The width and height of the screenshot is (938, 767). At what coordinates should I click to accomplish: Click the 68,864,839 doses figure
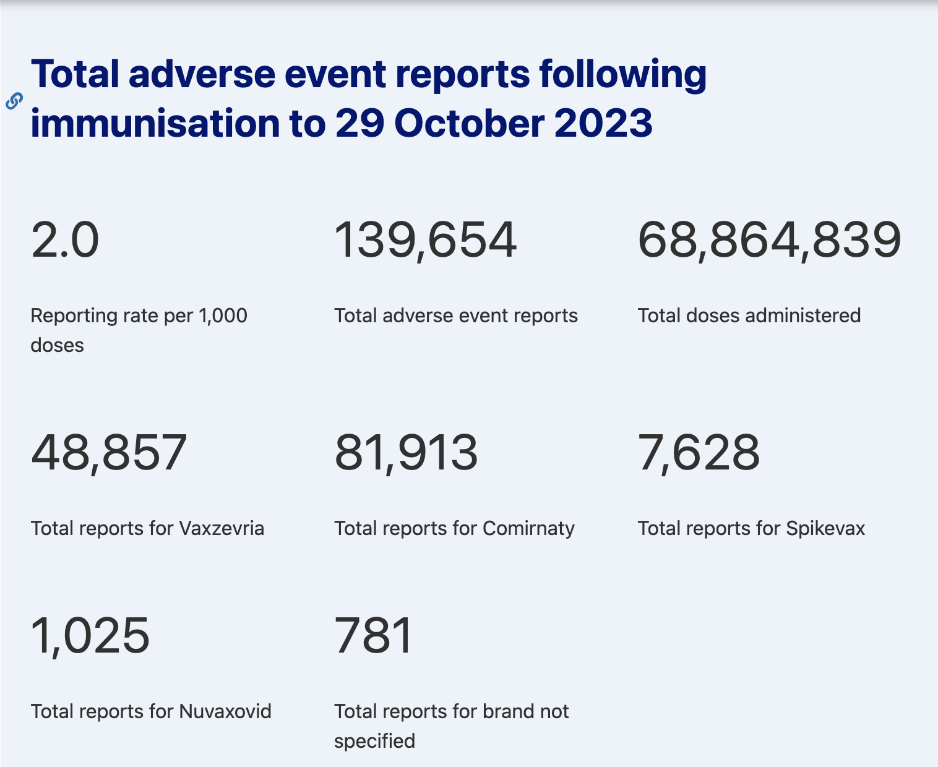[769, 240]
